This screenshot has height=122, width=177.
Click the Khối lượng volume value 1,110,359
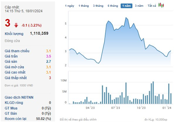click(x=39, y=34)
